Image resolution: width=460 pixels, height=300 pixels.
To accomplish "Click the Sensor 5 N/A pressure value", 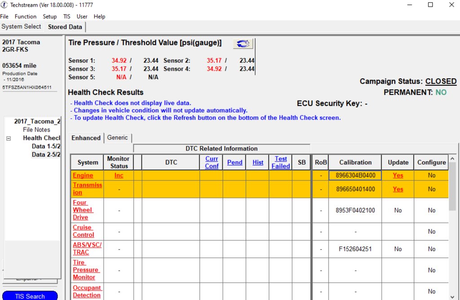I will [121, 77].
